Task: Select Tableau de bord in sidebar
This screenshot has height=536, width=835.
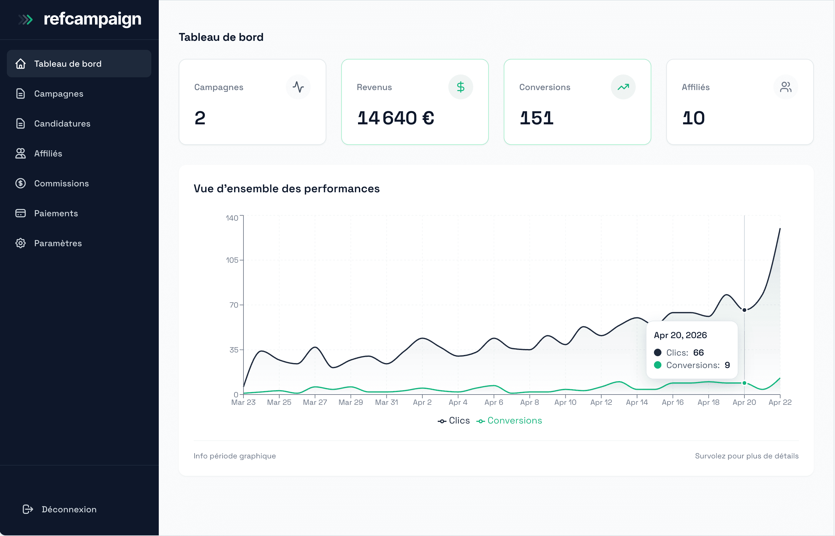Action: tap(68, 64)
